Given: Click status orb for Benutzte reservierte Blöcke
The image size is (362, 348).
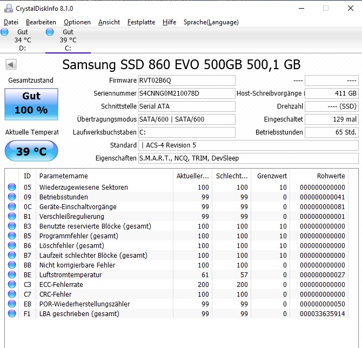Looking at the screenshot, I should [x=12, y=226].
